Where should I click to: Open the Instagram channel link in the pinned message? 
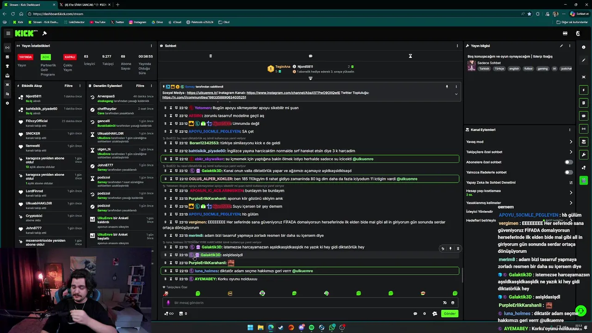point(293,93)
